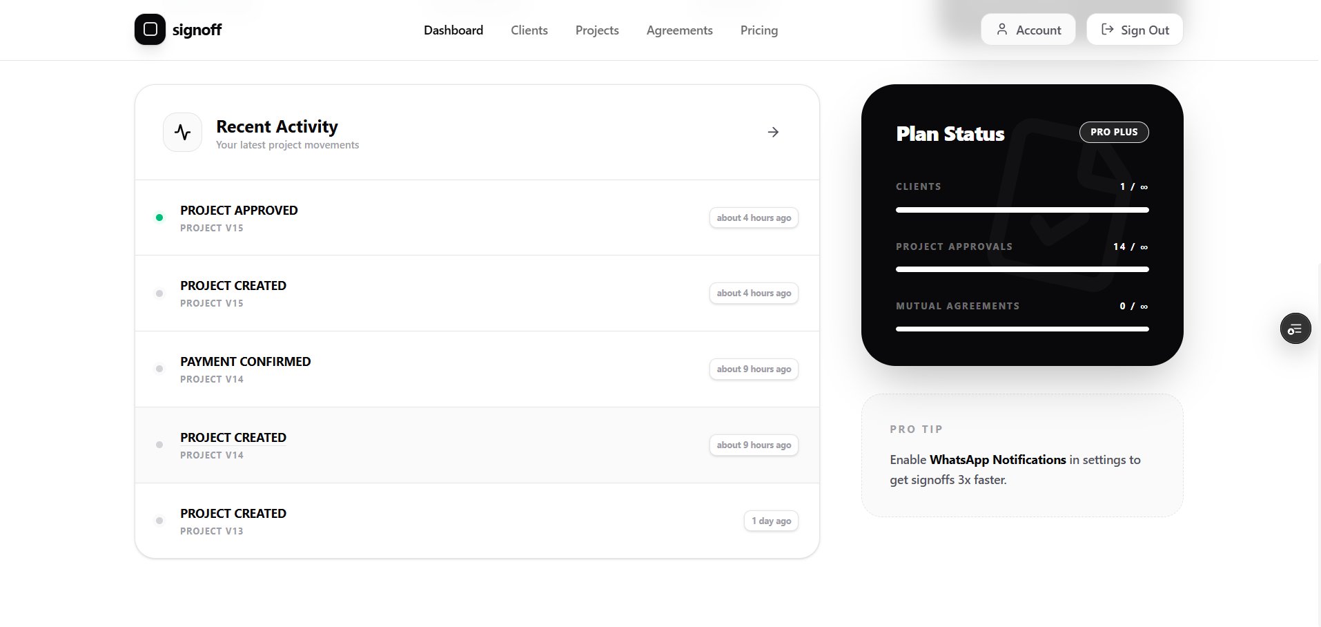
Task: Click the floating checklist widget icon
Action: click(1295, 329)
